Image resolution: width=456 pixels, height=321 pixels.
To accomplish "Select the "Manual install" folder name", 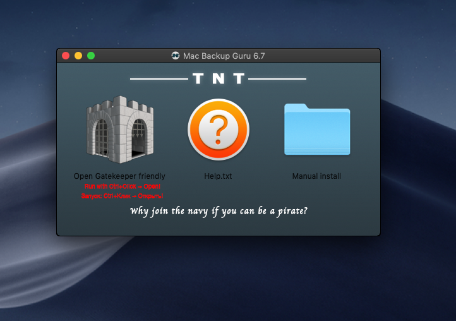I will pos(316,176).
